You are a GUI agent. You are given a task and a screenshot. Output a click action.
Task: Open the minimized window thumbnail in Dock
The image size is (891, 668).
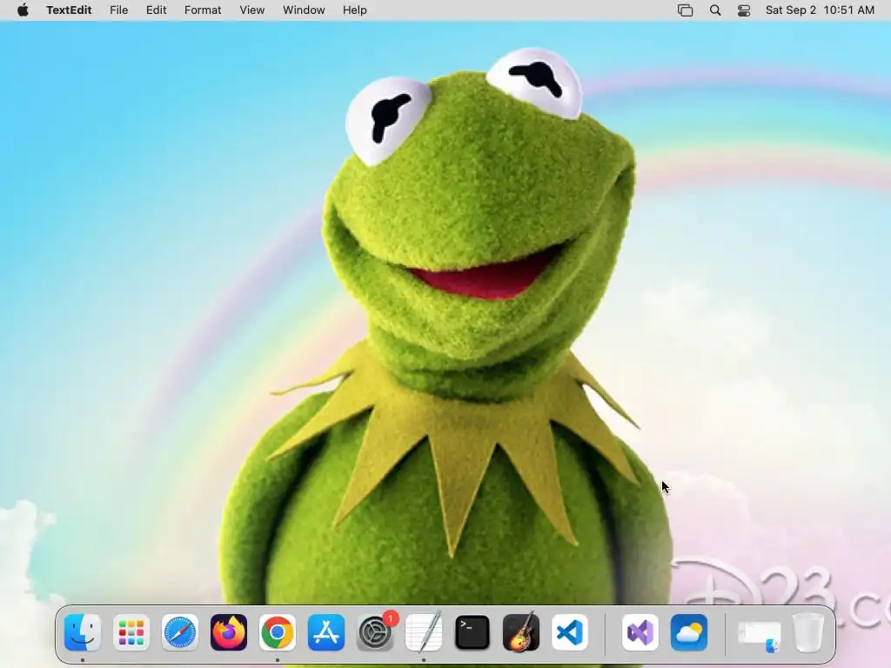(x=759, y=635)
